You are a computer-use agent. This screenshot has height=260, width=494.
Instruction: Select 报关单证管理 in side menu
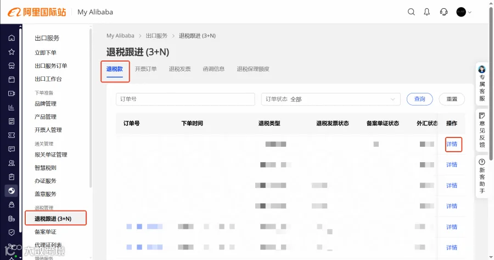pyautogui.click(x=51, y=154)
